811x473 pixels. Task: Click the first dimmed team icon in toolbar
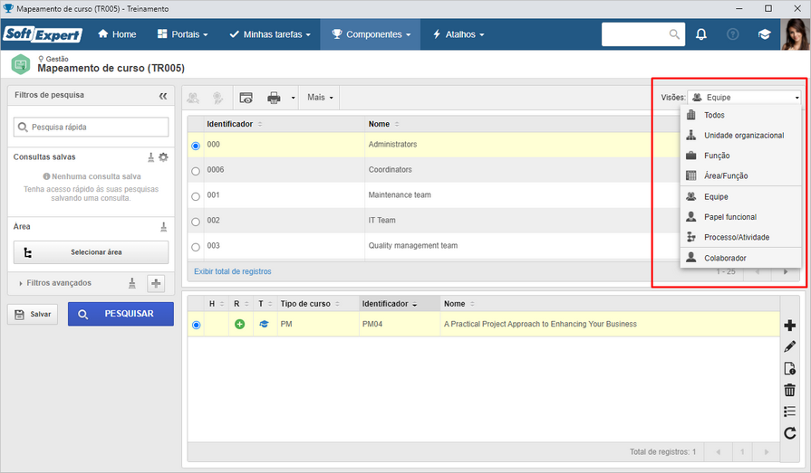(x=193, y=98)
